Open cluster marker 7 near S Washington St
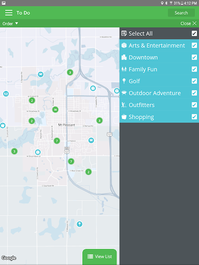Screen dimensions: 199x265 (x=57, y=141)
